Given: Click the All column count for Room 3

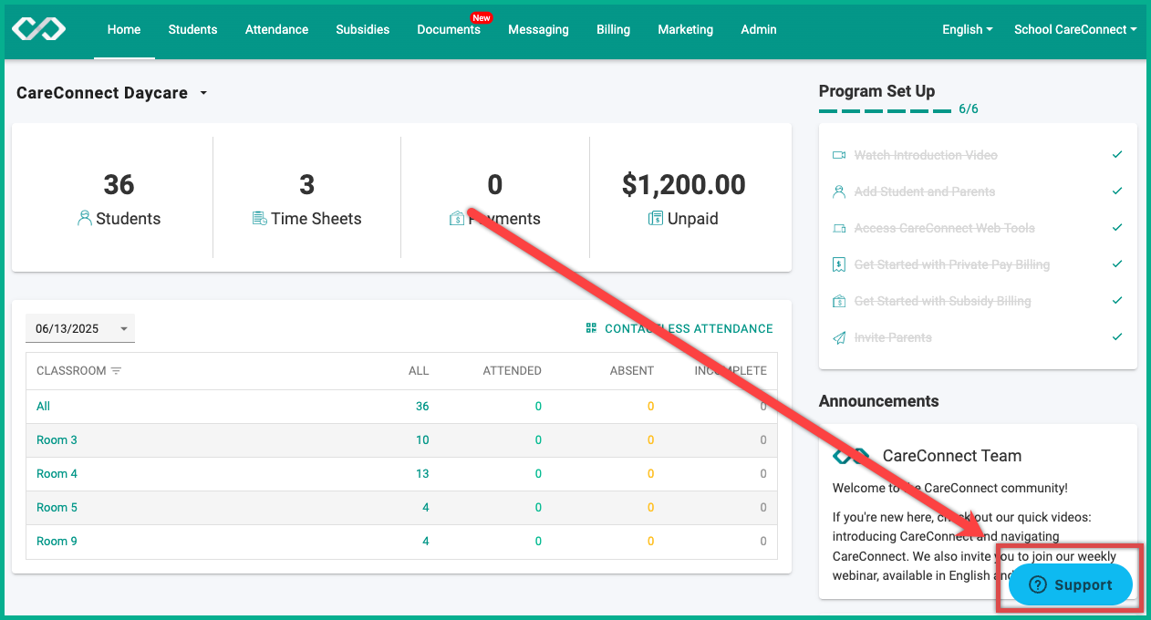Looking at the screenshot, I should (422, 440).
